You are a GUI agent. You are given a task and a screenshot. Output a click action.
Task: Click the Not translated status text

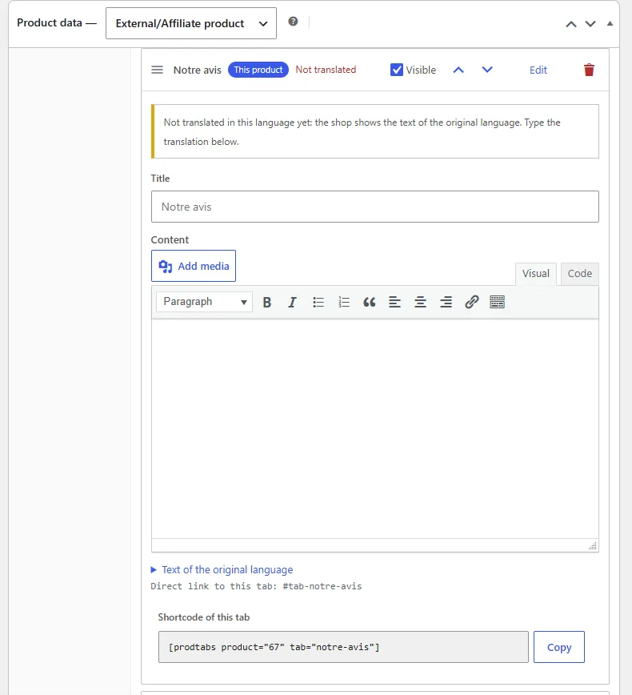[x=326, y=70]
